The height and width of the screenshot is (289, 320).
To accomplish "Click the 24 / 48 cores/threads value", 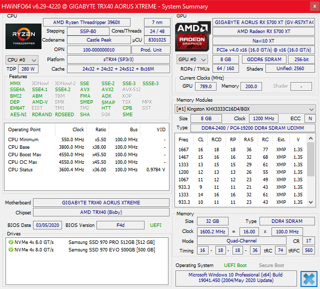I will click(157, 31).
